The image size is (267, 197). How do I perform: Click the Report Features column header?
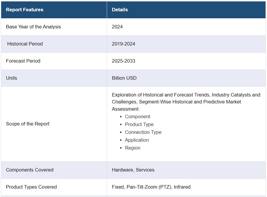click(x=25, y=10)
